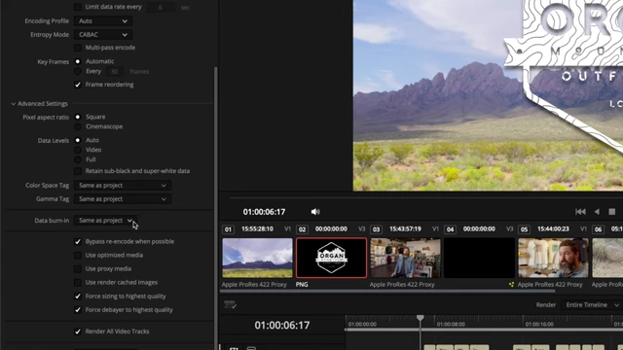Click viewer timecode 01:00:06:17

264,212
